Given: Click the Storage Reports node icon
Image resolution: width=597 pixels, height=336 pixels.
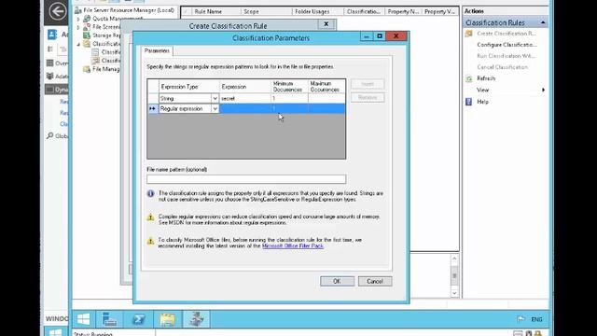Looking at the screenshot, I should (87, 35).
